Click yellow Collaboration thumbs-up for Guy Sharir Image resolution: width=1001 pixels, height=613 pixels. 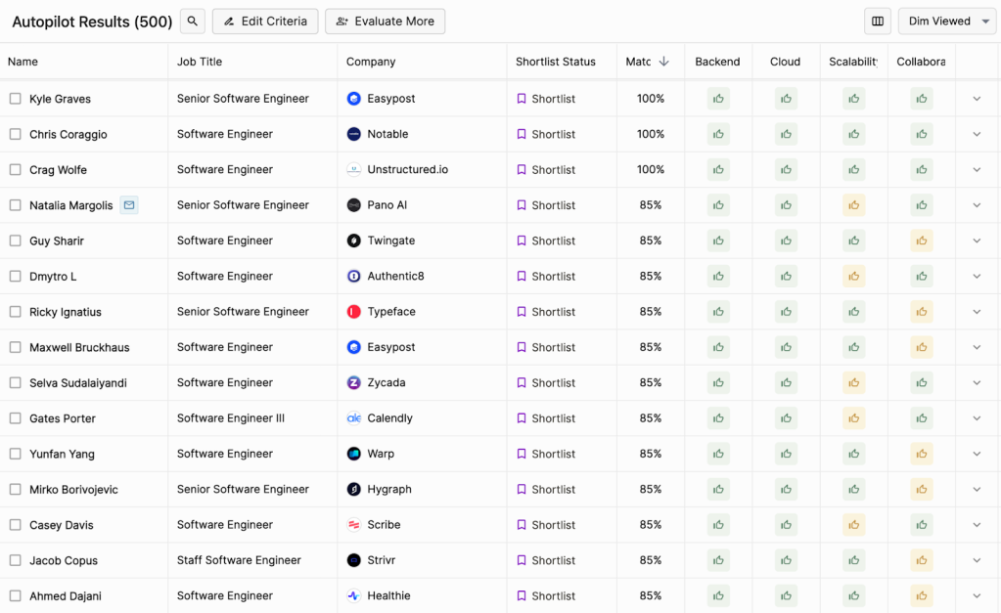[x=921, y=241]
